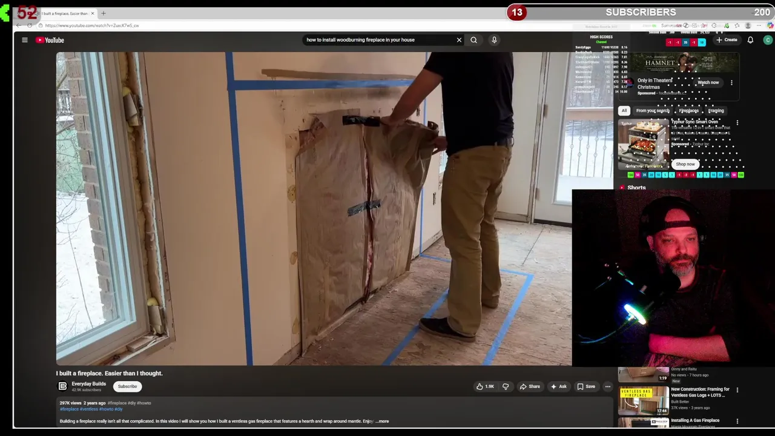Open the Shorts section heading
Image resolution: width=775 pixels, height=436 pixels.
(x=636, y=188)
